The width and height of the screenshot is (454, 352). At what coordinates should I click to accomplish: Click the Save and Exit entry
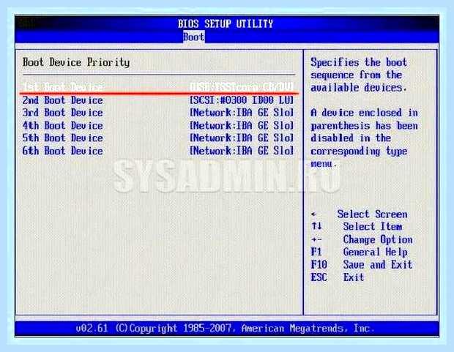361,265
